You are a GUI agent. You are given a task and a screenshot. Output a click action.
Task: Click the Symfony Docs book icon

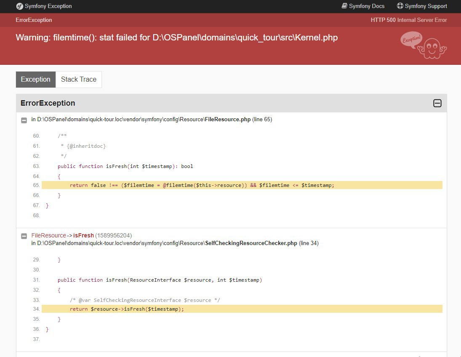pos(344,6)
